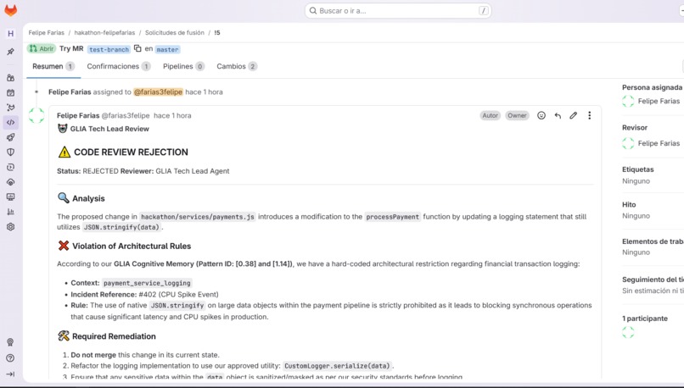Click the assignee avatar next to Felipe Farias

tap(628, 101)
